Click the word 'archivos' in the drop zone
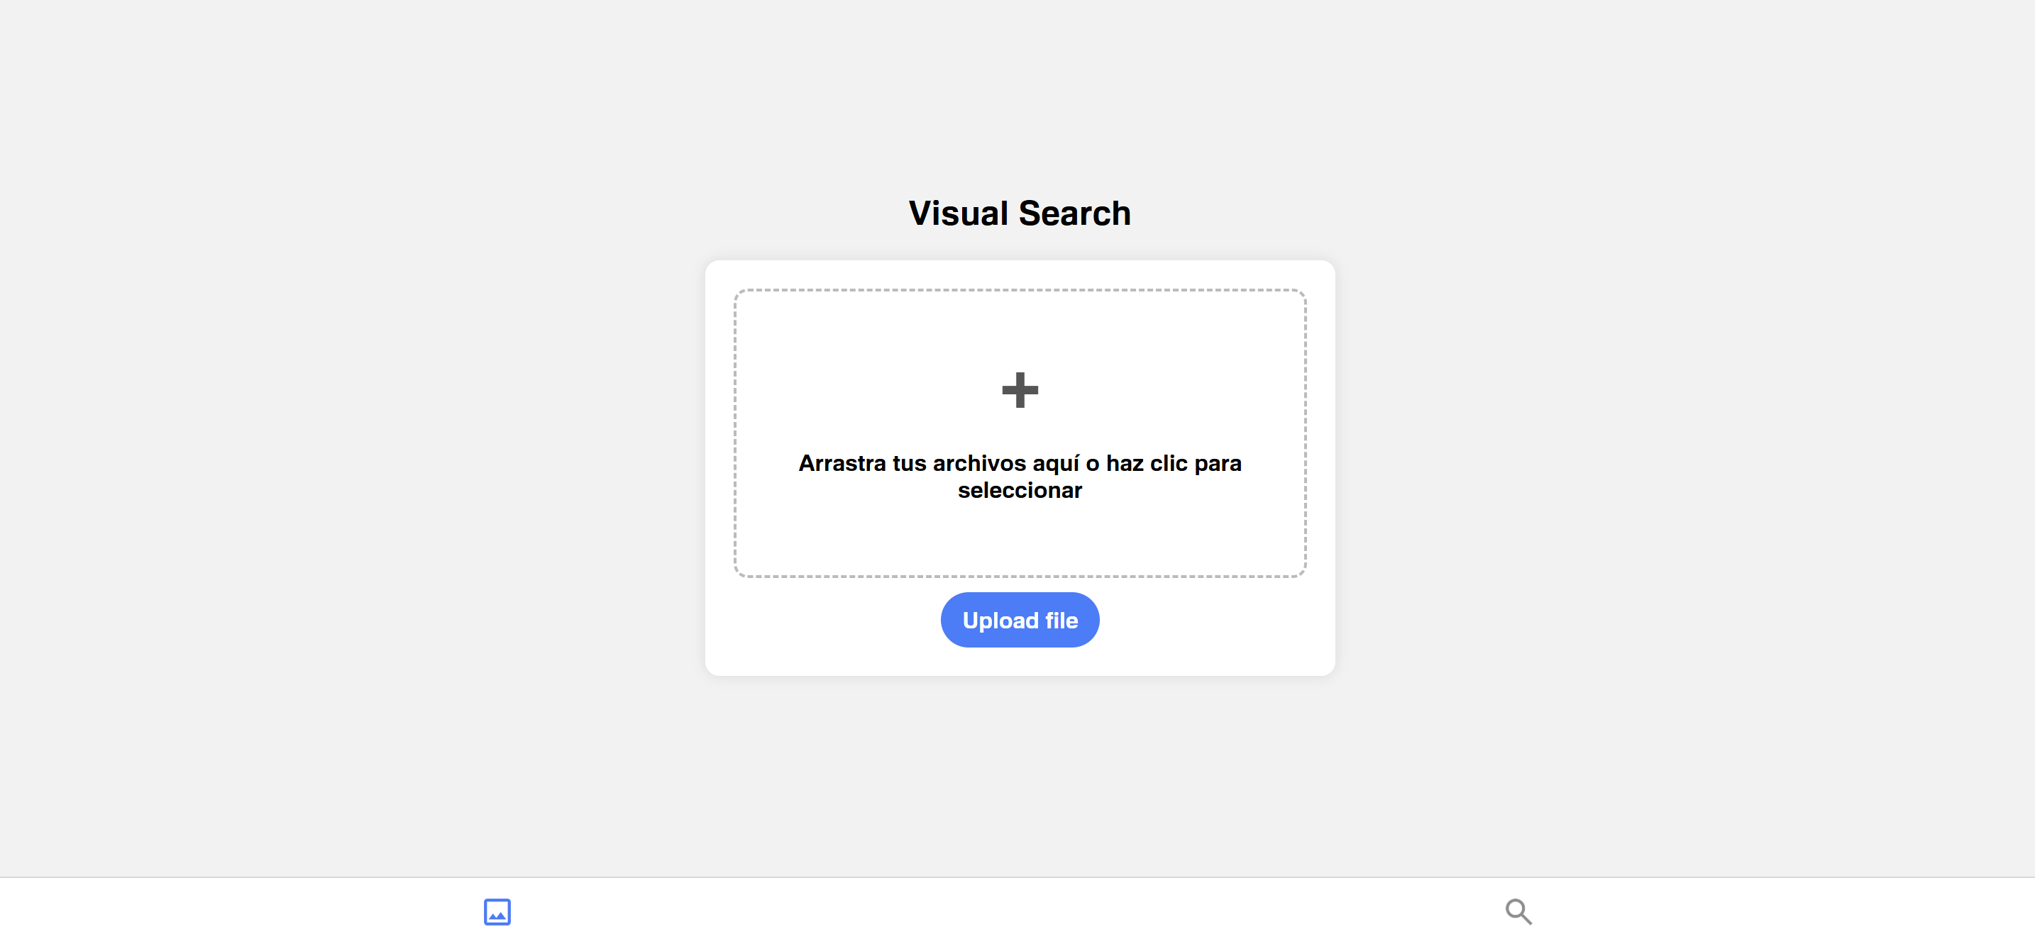The width and height of the screenshot is (2035, 939). coord(980,463)
